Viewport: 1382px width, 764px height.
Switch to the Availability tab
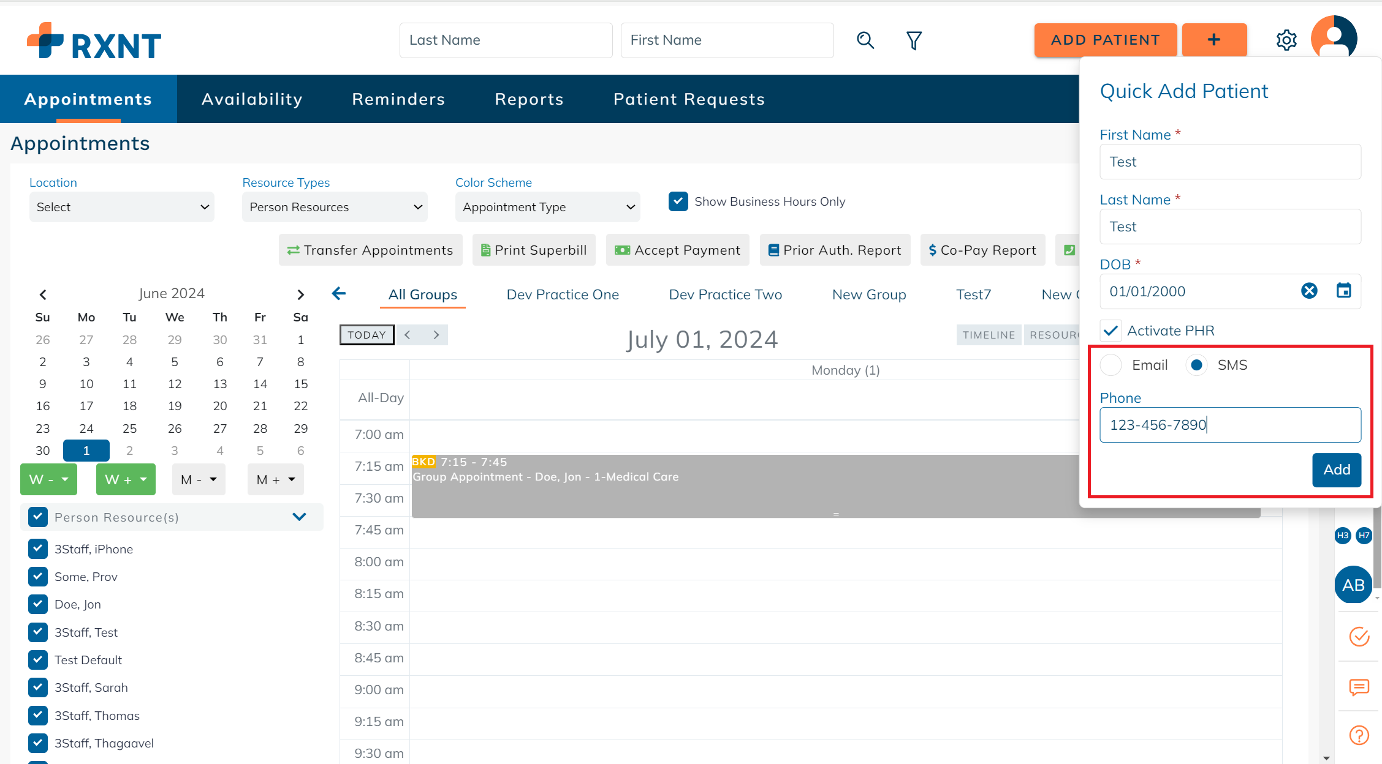252,99
